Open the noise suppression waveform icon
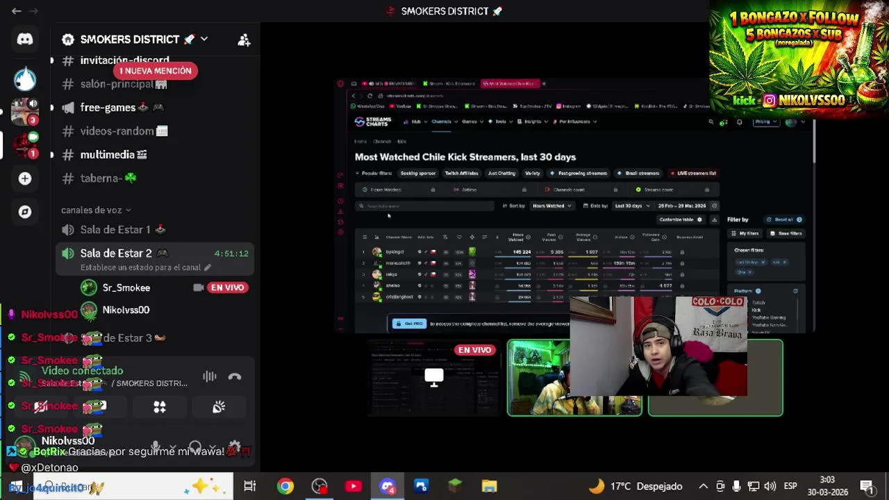The image size is (889, 500). pos(210,376)
